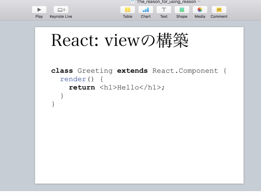Click the 'class Greeting extends' code line

tap(139, 71)
